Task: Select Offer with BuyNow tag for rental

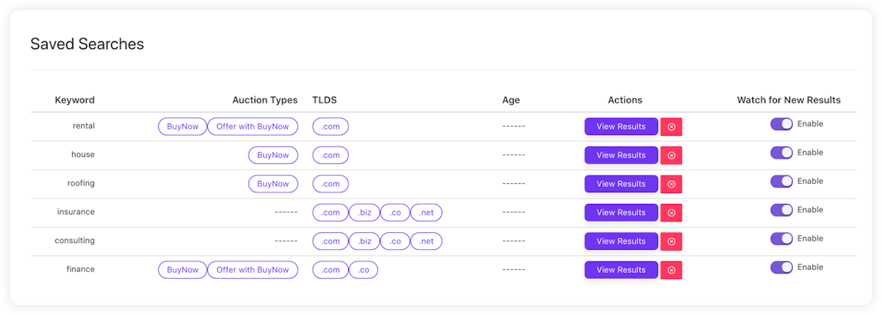Action: pos(252,126)
